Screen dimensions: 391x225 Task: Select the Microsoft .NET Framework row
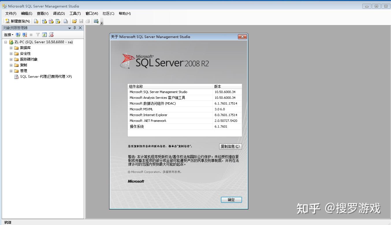185,121
